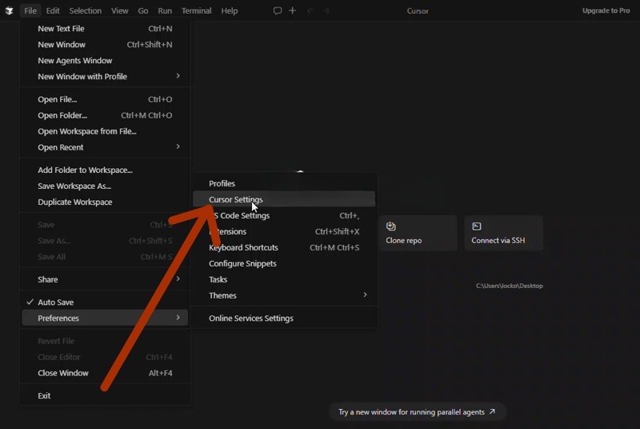Click the plus icon for new chat
The width and height of the screenshot is (640, 429).
coord(292,10)
